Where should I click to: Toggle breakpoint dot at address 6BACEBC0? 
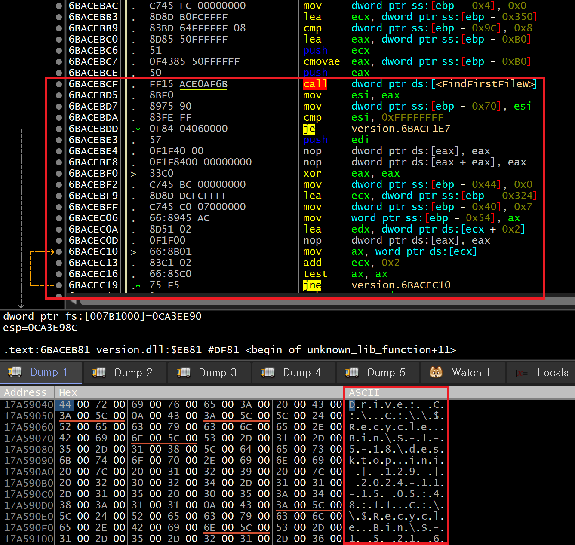click(x=59, y=40)
